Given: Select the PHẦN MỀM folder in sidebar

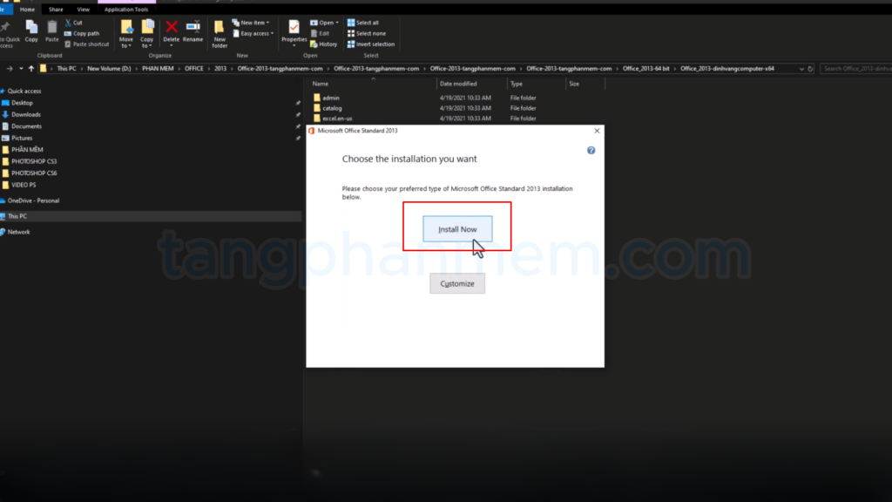Looking at the screenshot, I should coord(27,150).
